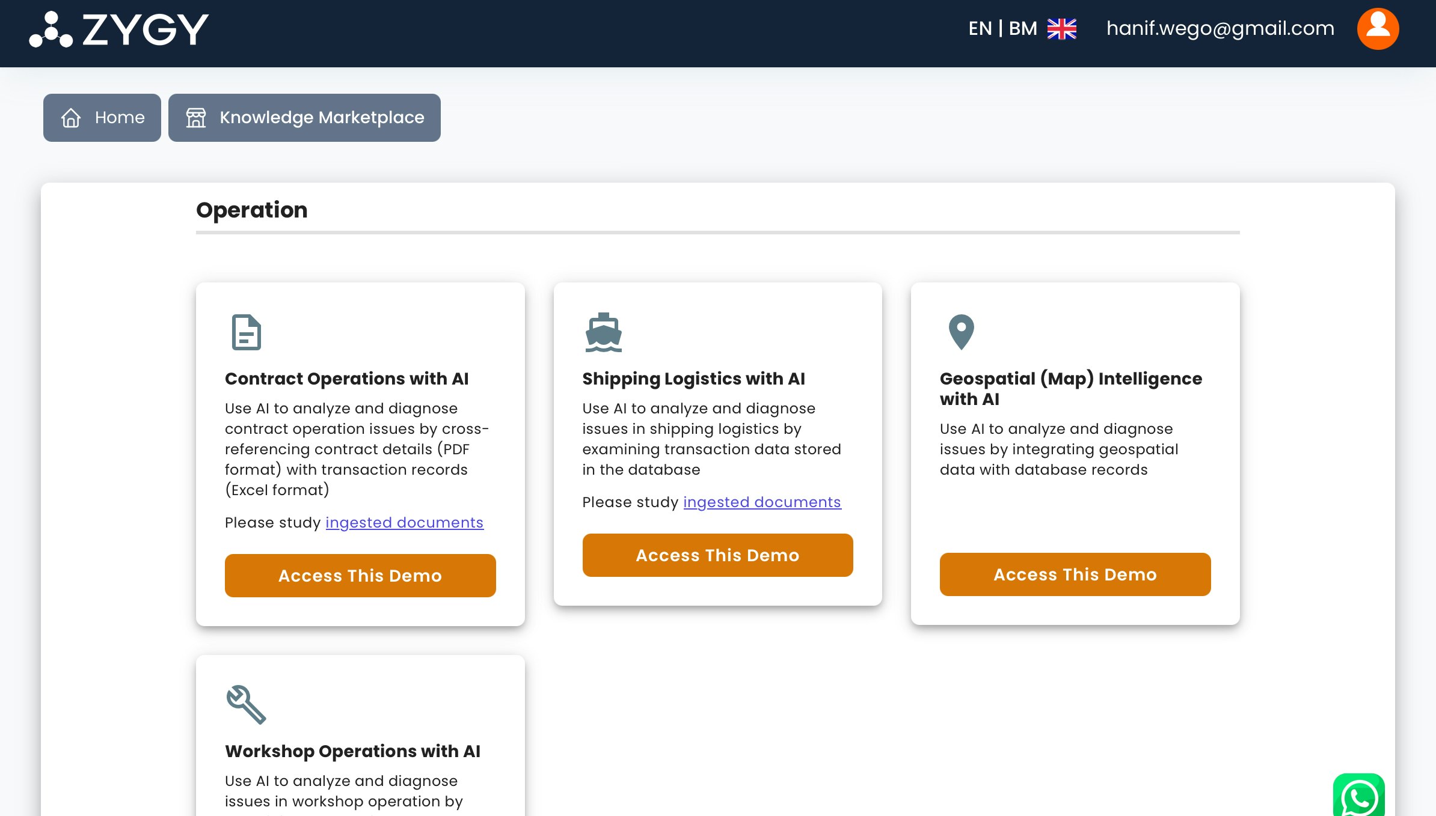The width and height of the screenshot is (1436, 816).
Task: Access the Contract Operations with AI demo
Action: (360, 575)
